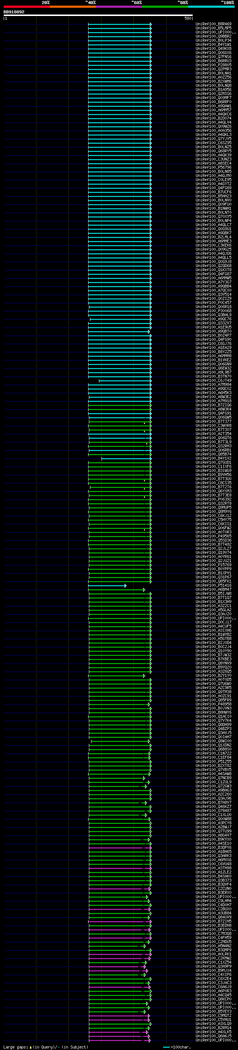Select the UniRef100_C3UNZ3 label
This screenshot has height=1050, width=238.
[x=213, y=159]
